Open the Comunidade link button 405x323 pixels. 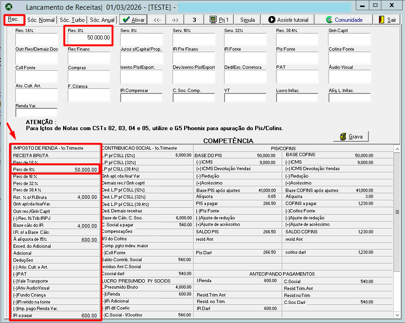click(344, 20)
